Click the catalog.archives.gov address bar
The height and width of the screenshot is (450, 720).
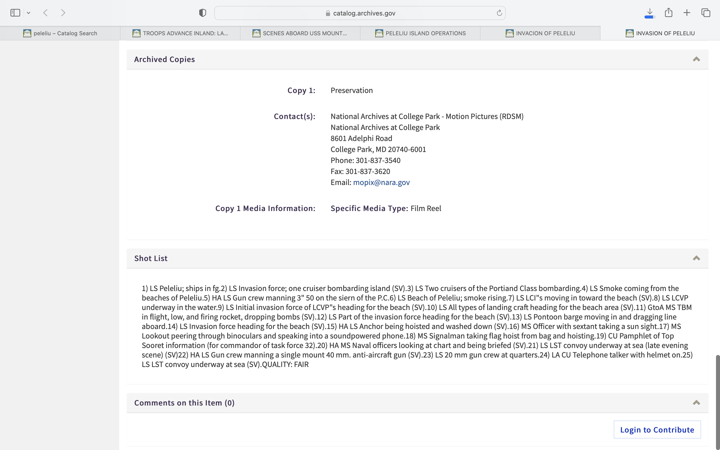point(360,13)
